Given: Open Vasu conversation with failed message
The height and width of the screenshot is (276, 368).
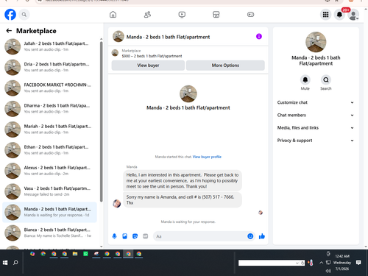Looking at the screenshot, I should 50,191.
